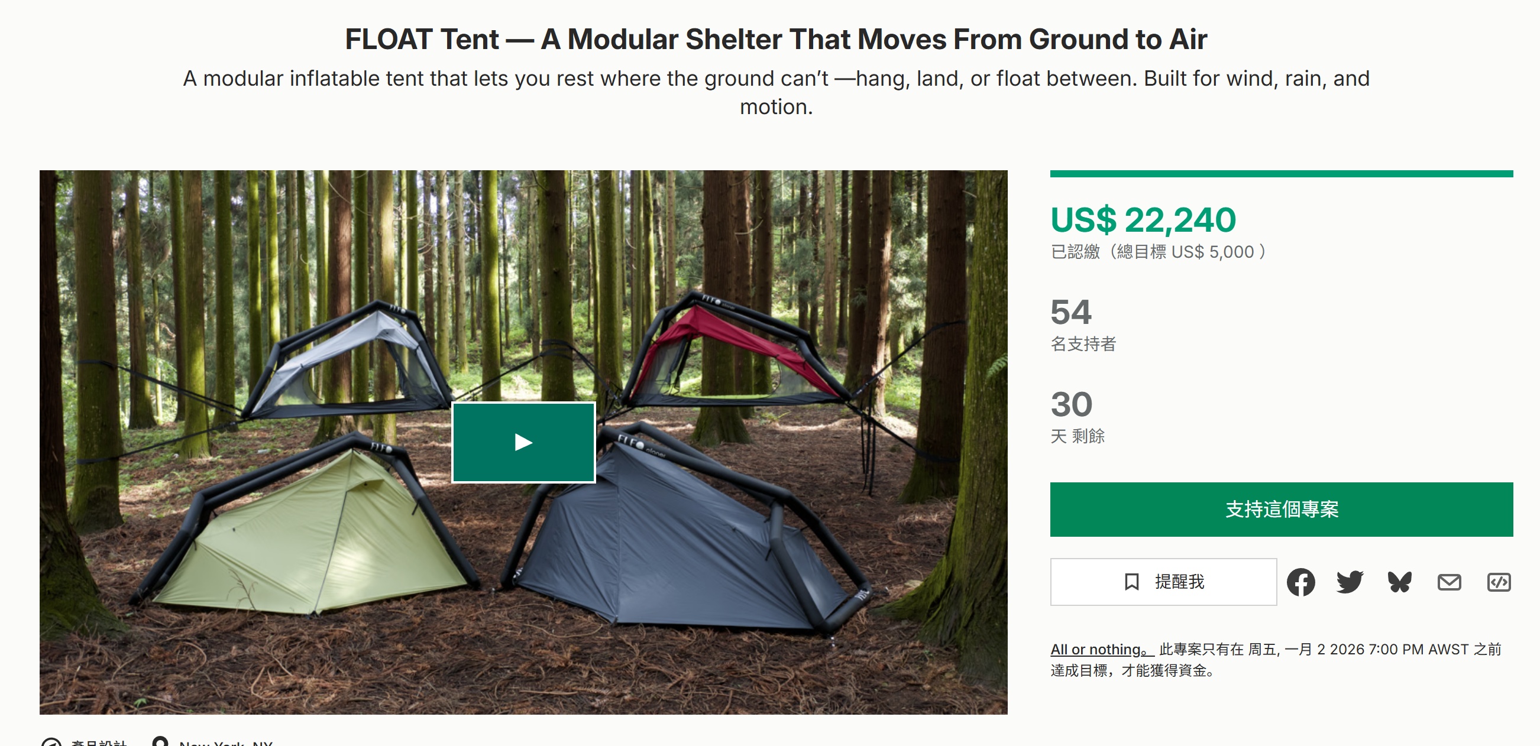Play the FLOAT Tent project video

tap(523, 442)
